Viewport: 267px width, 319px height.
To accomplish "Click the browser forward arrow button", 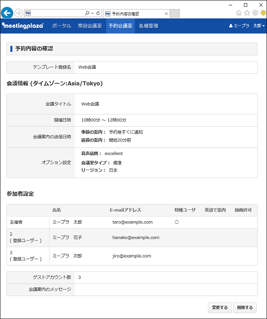I will 19,13.
